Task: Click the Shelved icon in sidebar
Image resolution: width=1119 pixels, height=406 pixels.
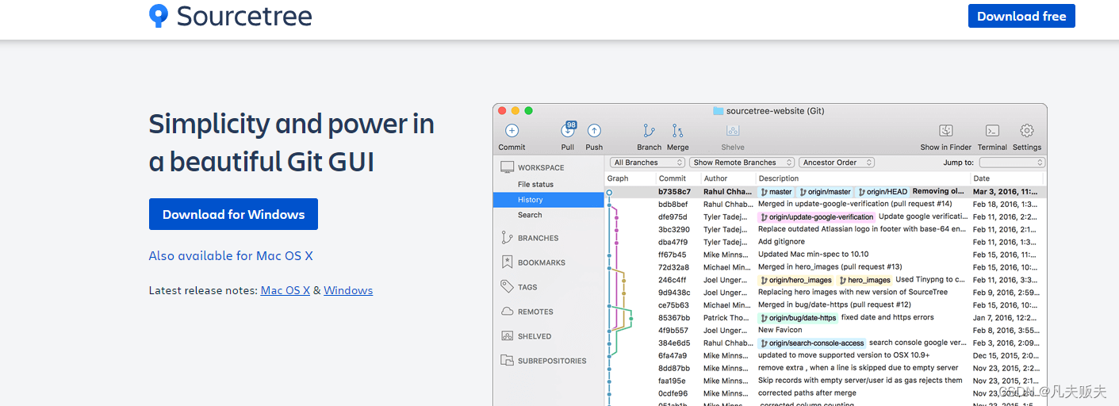Action: click(x=508, y=336)
